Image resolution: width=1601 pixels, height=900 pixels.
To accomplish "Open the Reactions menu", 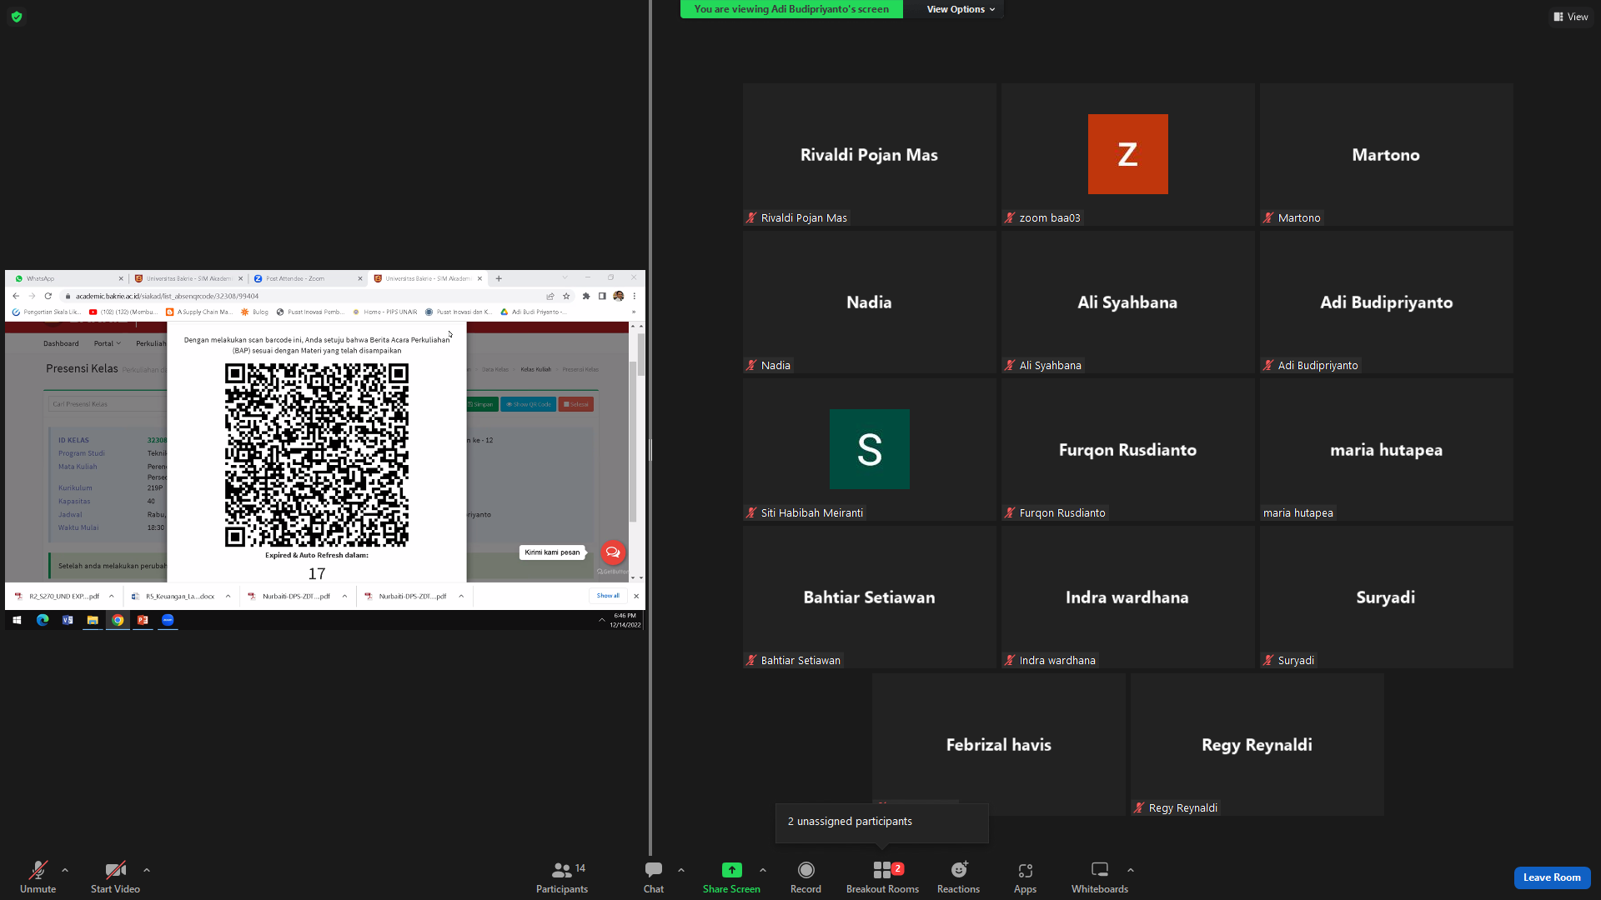I will click(959, 877).
